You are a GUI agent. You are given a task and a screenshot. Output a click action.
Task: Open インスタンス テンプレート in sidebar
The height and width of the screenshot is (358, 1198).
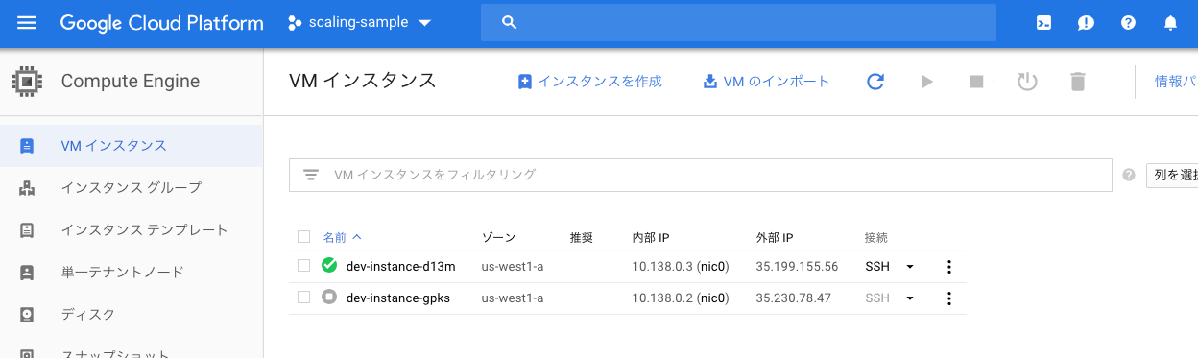131,230
